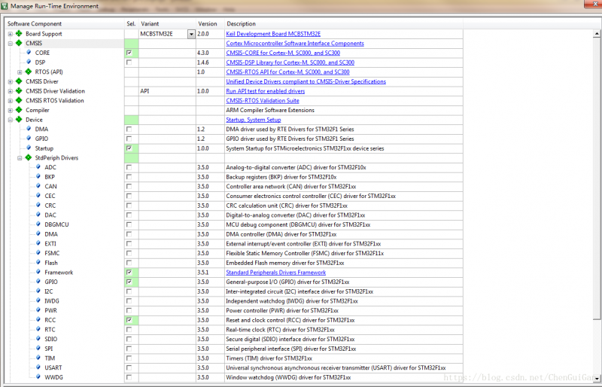
Task: Open the Keil Development Board MCBSTM32E link
Action: coord(273,34)
